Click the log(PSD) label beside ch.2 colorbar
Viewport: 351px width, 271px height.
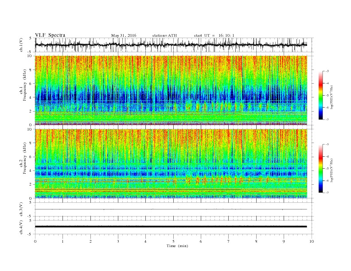coord(331,170)
